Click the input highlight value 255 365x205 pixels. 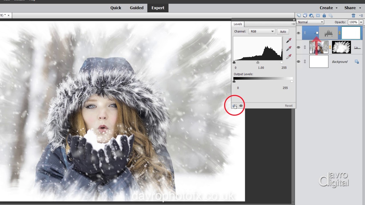284,68
